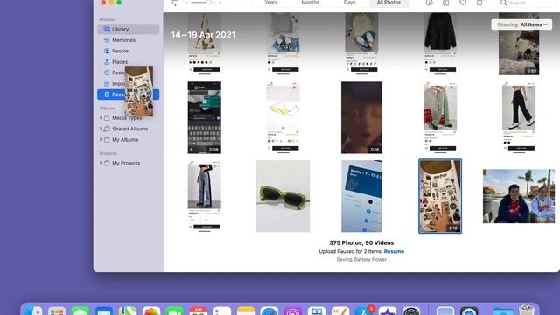Expand the My Albums group
Viewport: 560px width, 315px height.
(101, 140)
